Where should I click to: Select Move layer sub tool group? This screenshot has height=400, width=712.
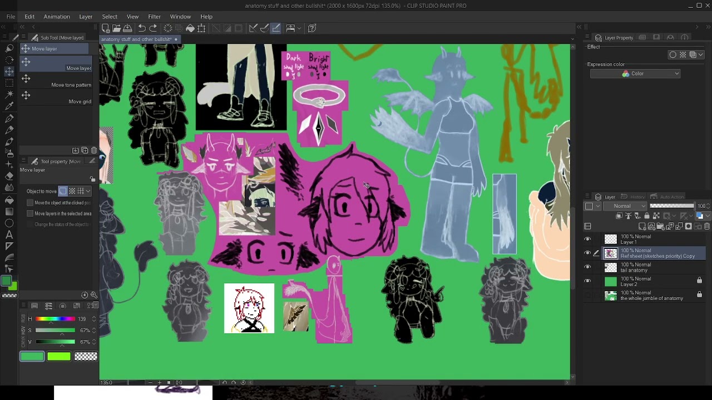[x=55, y=48]
